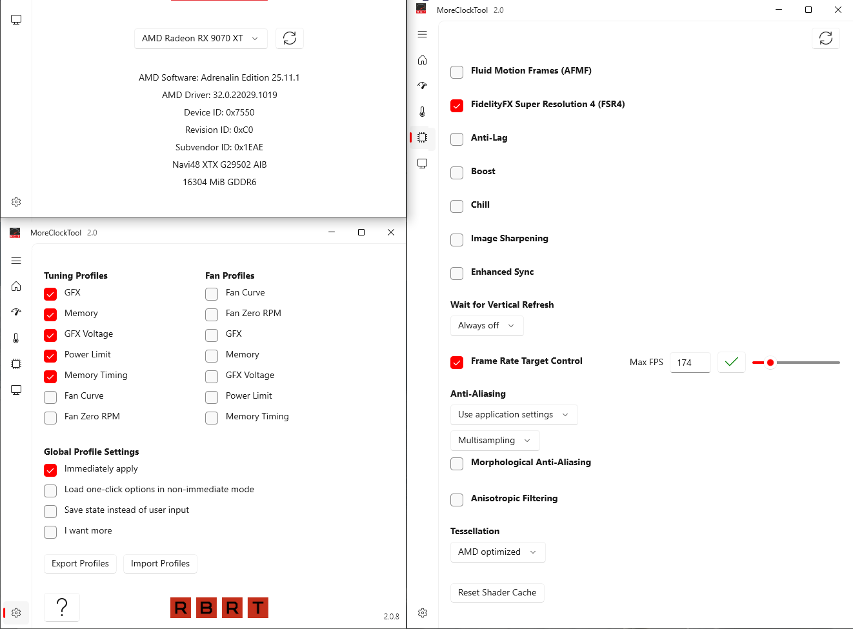Screen dimensions: 853x629
Task: Enable the Chill checkbox
Action: (x=457, y=206)
